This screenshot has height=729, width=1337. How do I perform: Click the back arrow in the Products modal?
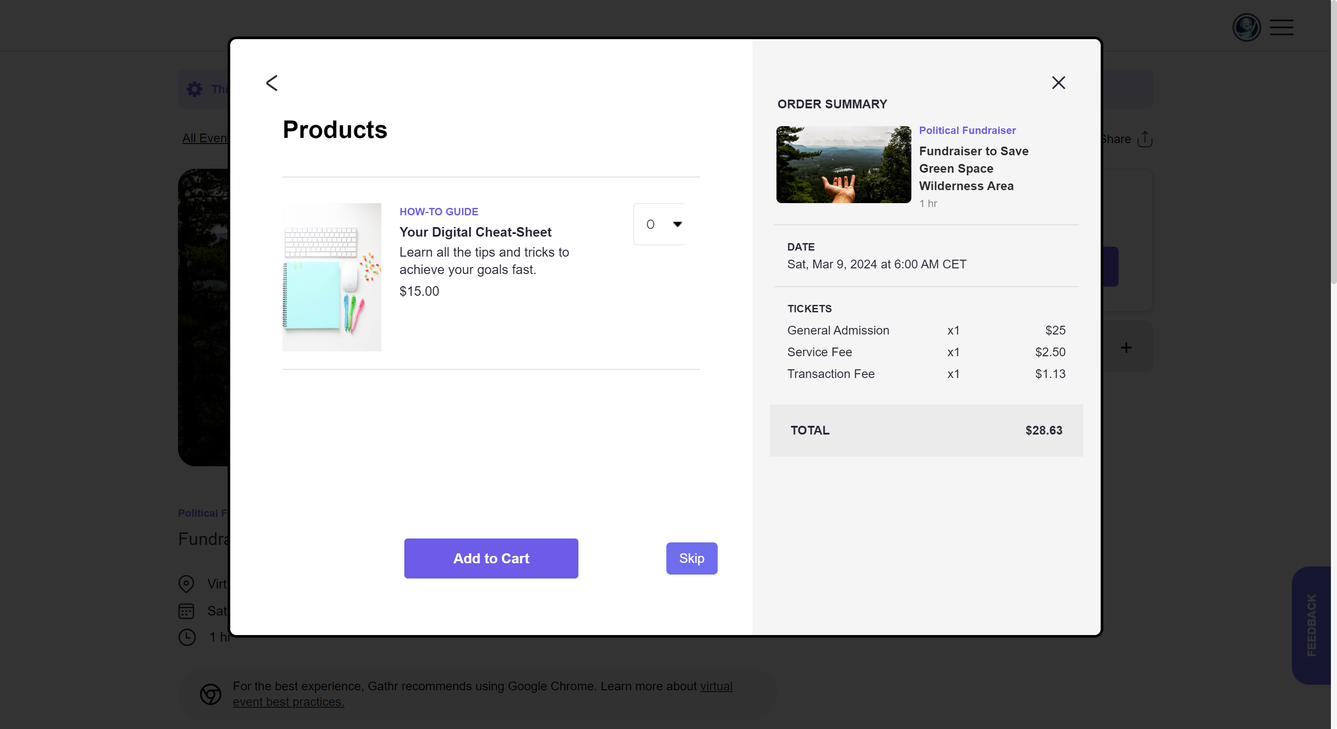coord(272,83)
